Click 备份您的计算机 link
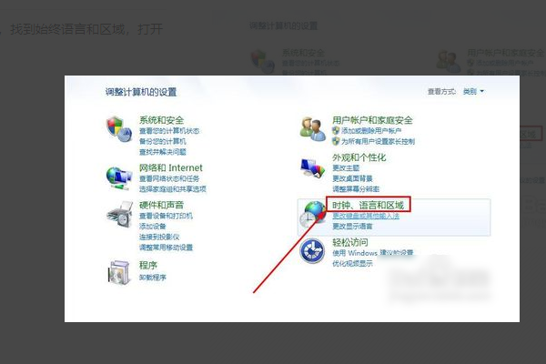Screen dimensions: 546x364 click(x=163, y=141)
